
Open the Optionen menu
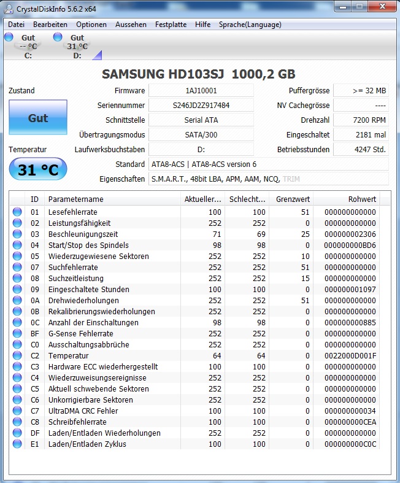[91, 25]
